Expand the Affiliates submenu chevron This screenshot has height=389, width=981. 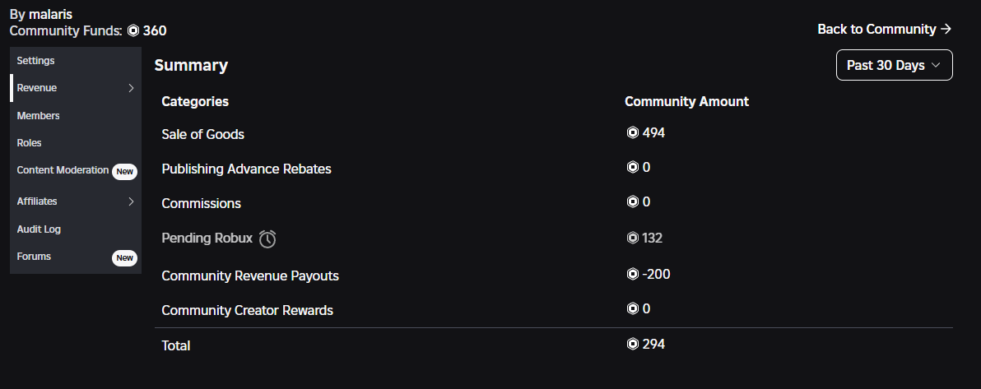131,201
